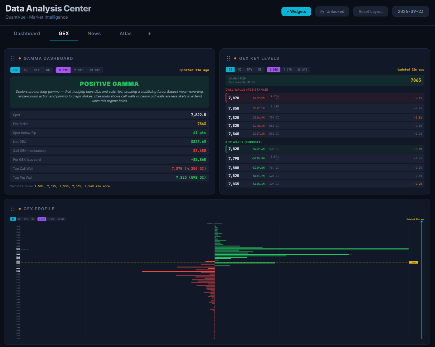The width and height of the screenshot is (435, 347).
Task: Click the Spot below flip 41 pts row
Action: (x=110, y=133)
